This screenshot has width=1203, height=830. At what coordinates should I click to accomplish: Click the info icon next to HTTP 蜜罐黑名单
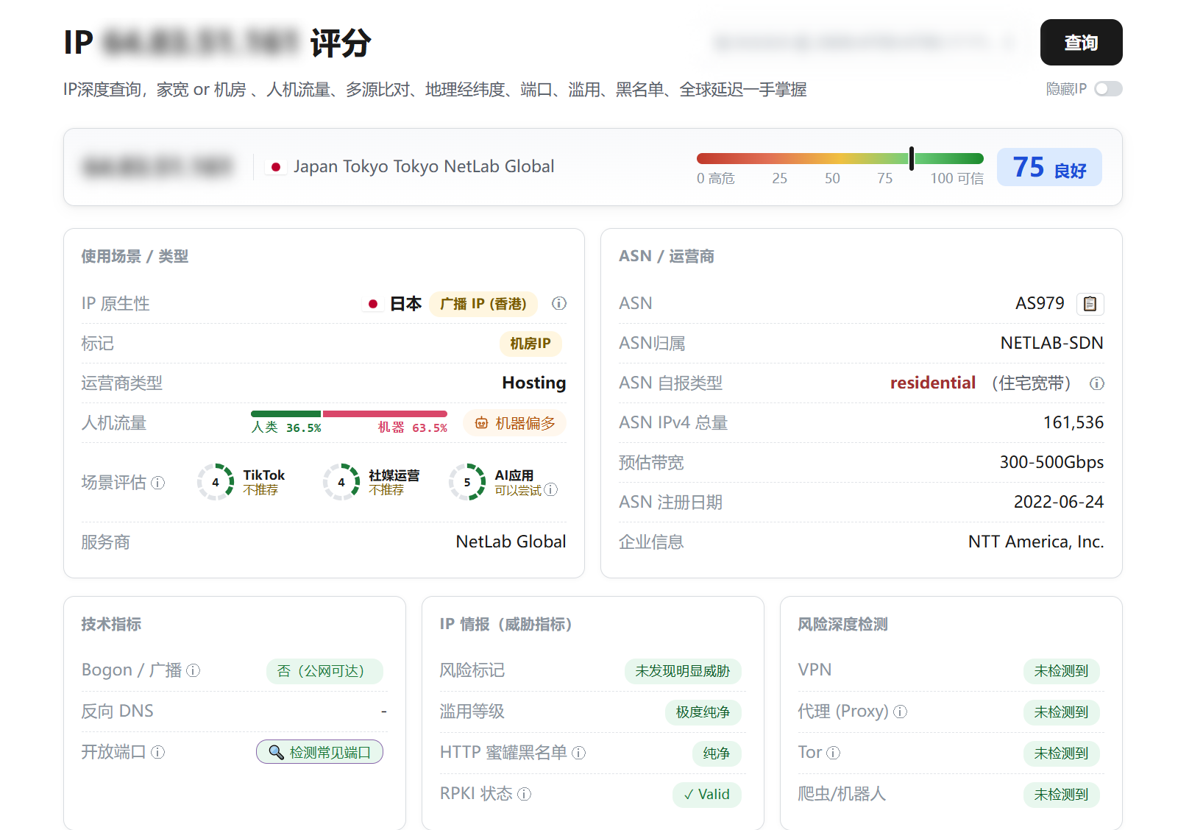[579, 753]
